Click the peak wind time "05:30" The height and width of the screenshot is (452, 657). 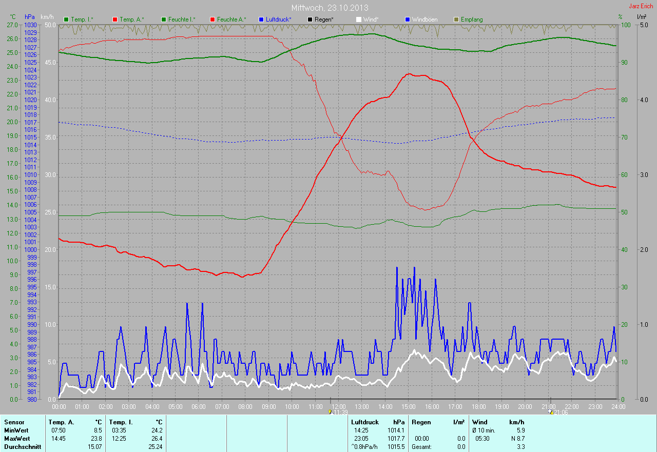tap(482, 439)
